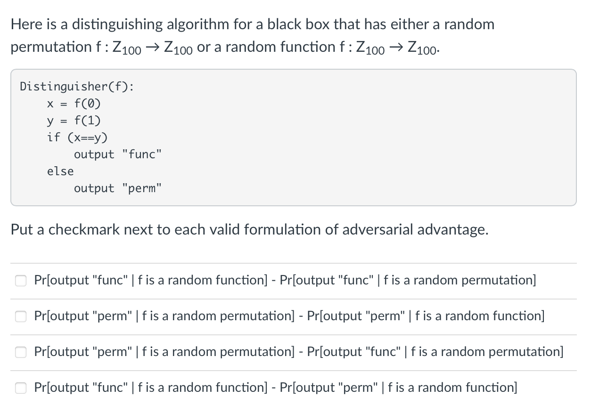This screenshot has height=405, width=591.
Task: Click the if (x==y) statement
Action: [x=77, y=138]
